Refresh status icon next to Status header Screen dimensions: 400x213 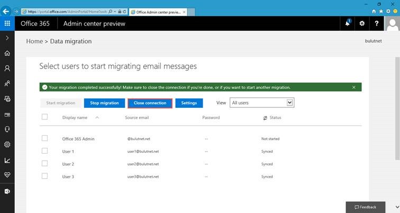click(x=265, y=118)
